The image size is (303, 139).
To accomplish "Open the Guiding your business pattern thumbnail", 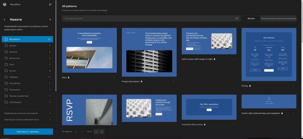I will 149,108.
